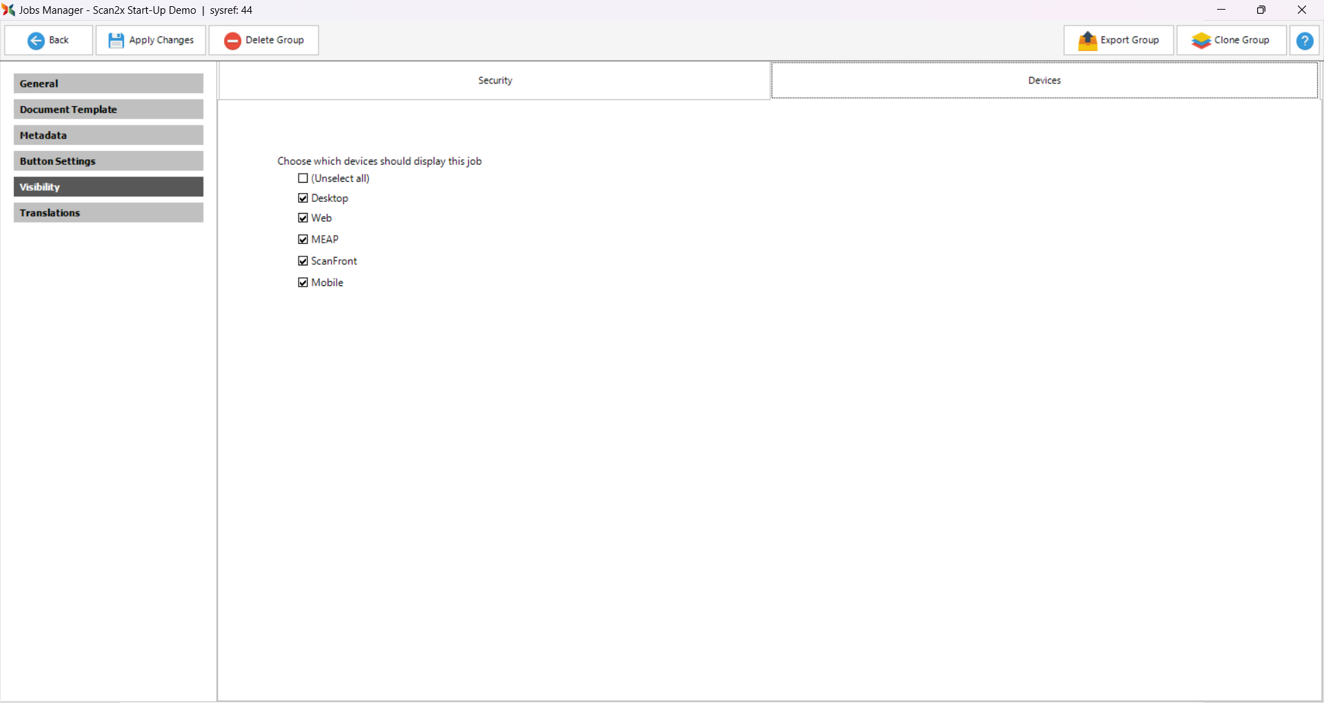The width and height of the screenshot is (1324, 703).
Task: Toggle the MEAP checkbox off
Action: (303, 239)
